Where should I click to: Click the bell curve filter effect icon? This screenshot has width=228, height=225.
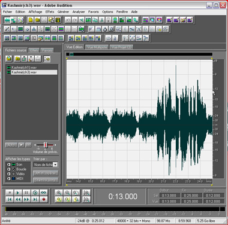click(139, 29)
